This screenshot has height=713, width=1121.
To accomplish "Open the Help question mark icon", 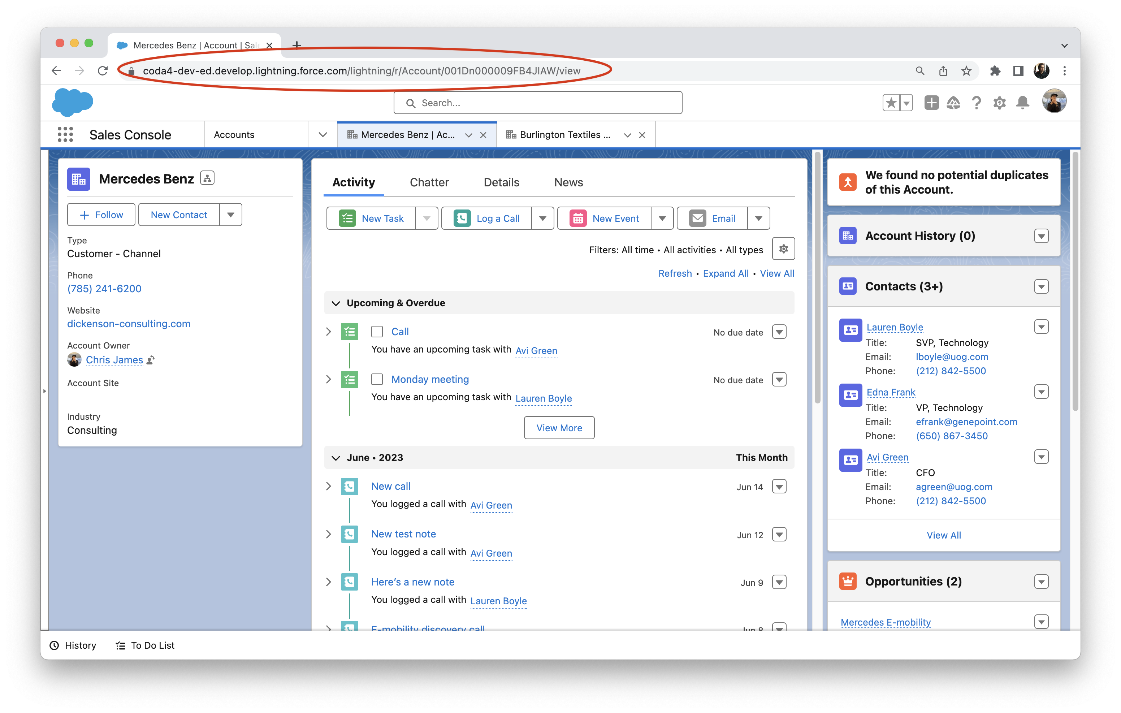I will pos(976,103).
